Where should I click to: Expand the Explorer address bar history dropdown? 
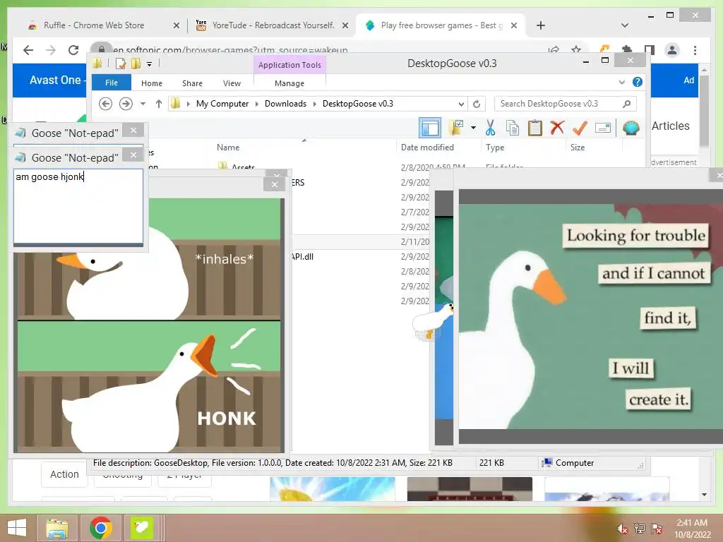point(461,104)
